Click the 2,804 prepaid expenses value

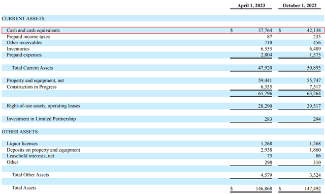coord(266,55)
